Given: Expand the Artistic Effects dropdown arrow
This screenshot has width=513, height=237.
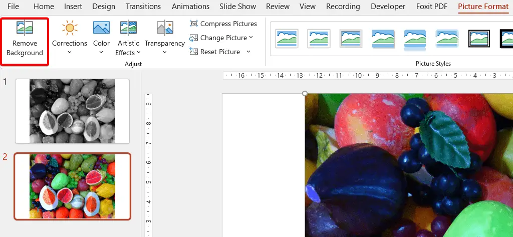Looking at the screenshot, I should point(139,53).
